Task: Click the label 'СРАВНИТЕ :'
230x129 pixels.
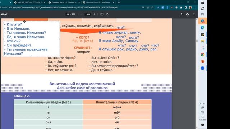Action: tap(83, 48)
